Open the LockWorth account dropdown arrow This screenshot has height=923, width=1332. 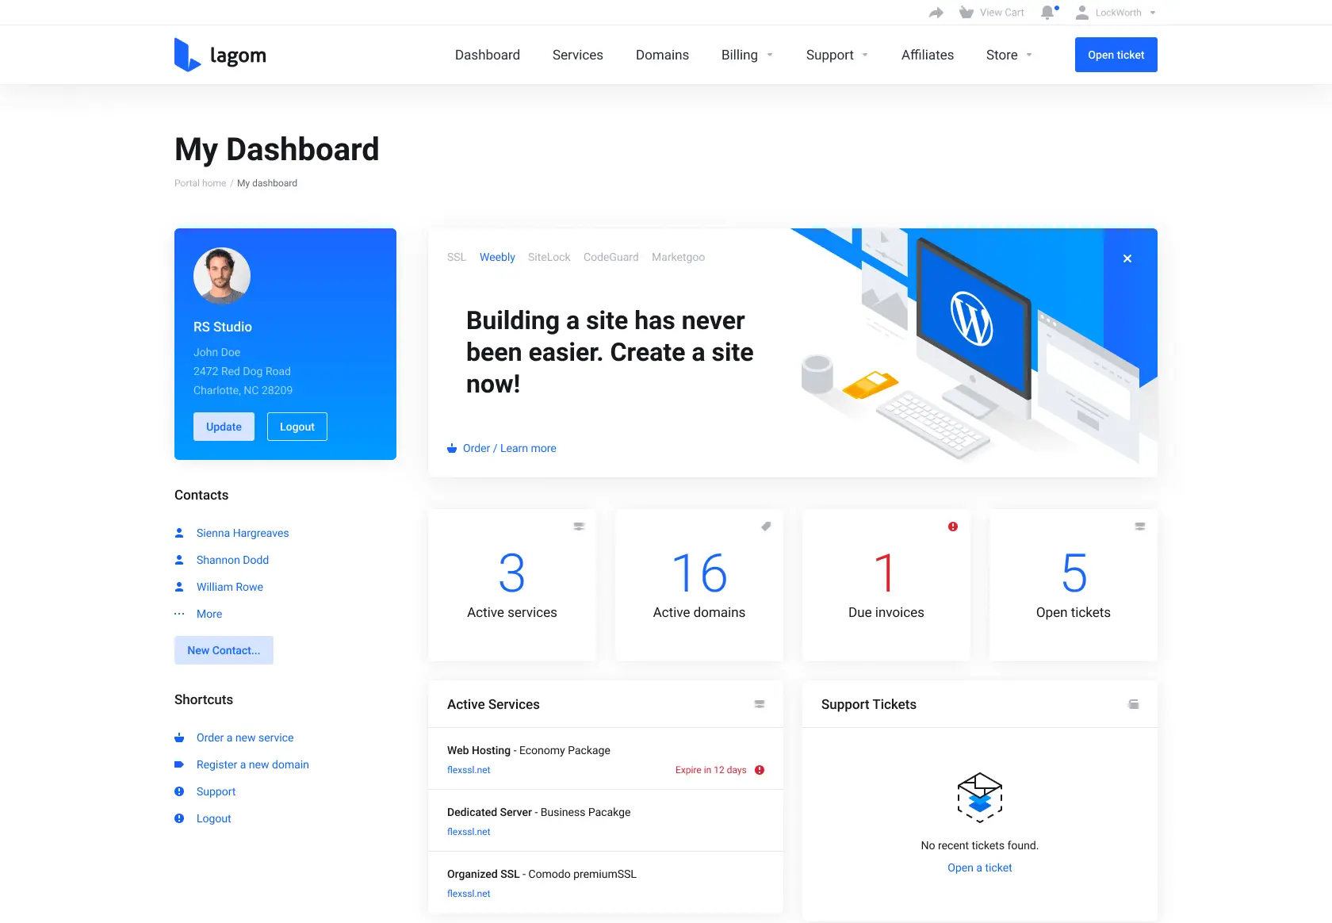point(1153,13)
